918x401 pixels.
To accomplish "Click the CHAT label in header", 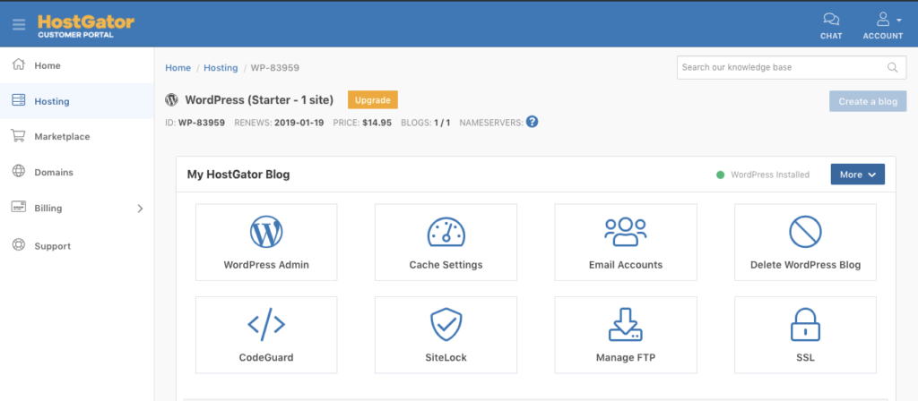I will (831, 36).
